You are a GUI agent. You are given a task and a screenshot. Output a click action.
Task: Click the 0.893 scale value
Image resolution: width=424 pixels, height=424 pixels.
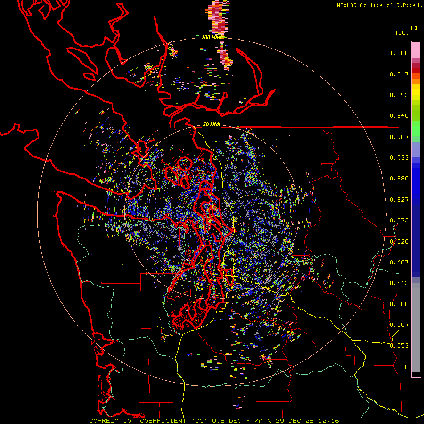pos(399,95)
